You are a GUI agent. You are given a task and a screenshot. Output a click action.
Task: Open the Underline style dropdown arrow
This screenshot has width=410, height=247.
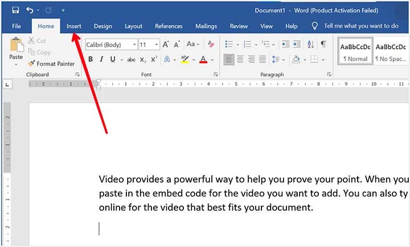(122, 60)
